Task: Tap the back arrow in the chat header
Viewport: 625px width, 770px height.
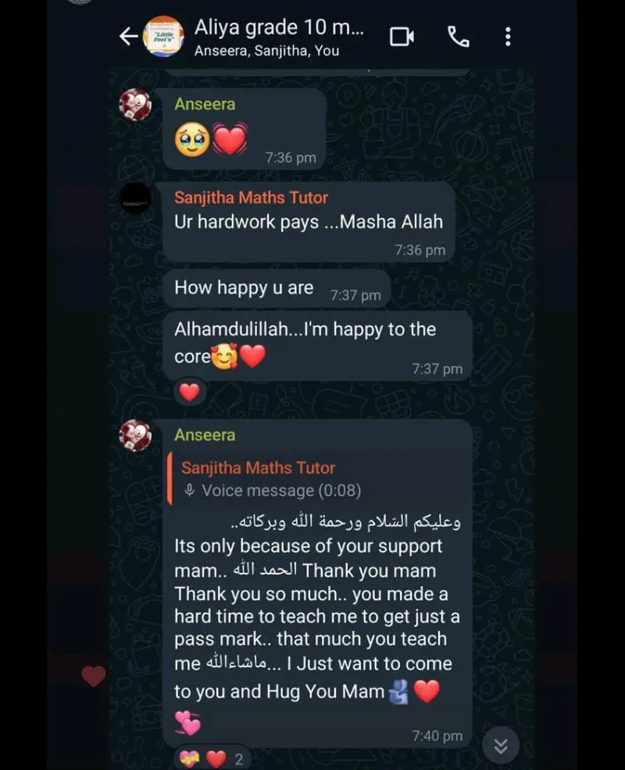Action: coord(129,36)
